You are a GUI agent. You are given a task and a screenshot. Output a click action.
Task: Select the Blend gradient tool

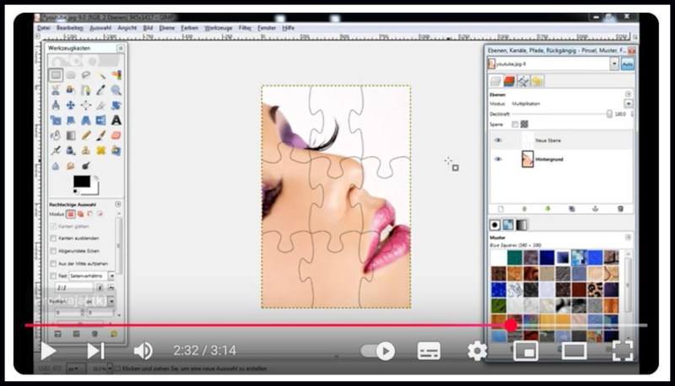(x=71, y=136)
